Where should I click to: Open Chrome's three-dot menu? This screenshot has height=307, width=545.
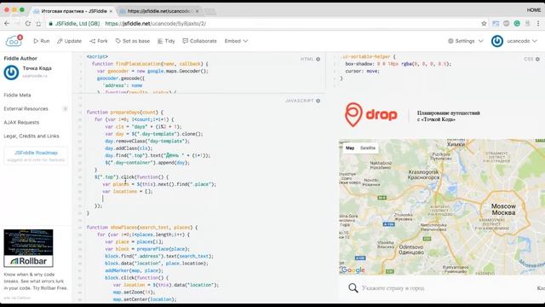point(538,24)
